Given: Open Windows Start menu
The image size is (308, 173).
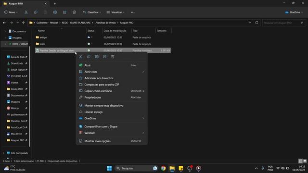Looking at the screenshot, I should coord(109,168).
